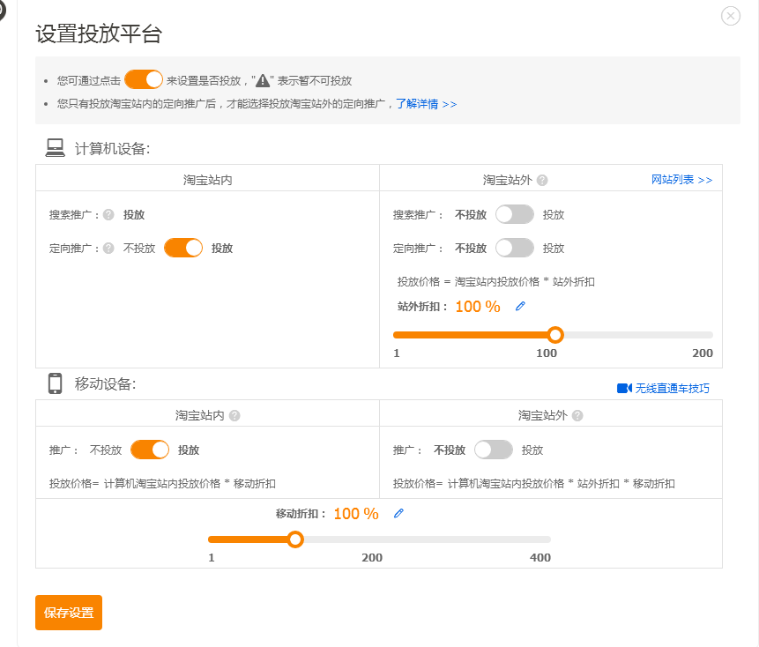Click the video camera icon for 无线直通车技巧

point(624,388)
